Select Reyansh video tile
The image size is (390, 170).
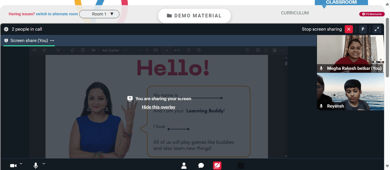click(x=350, y=92)
